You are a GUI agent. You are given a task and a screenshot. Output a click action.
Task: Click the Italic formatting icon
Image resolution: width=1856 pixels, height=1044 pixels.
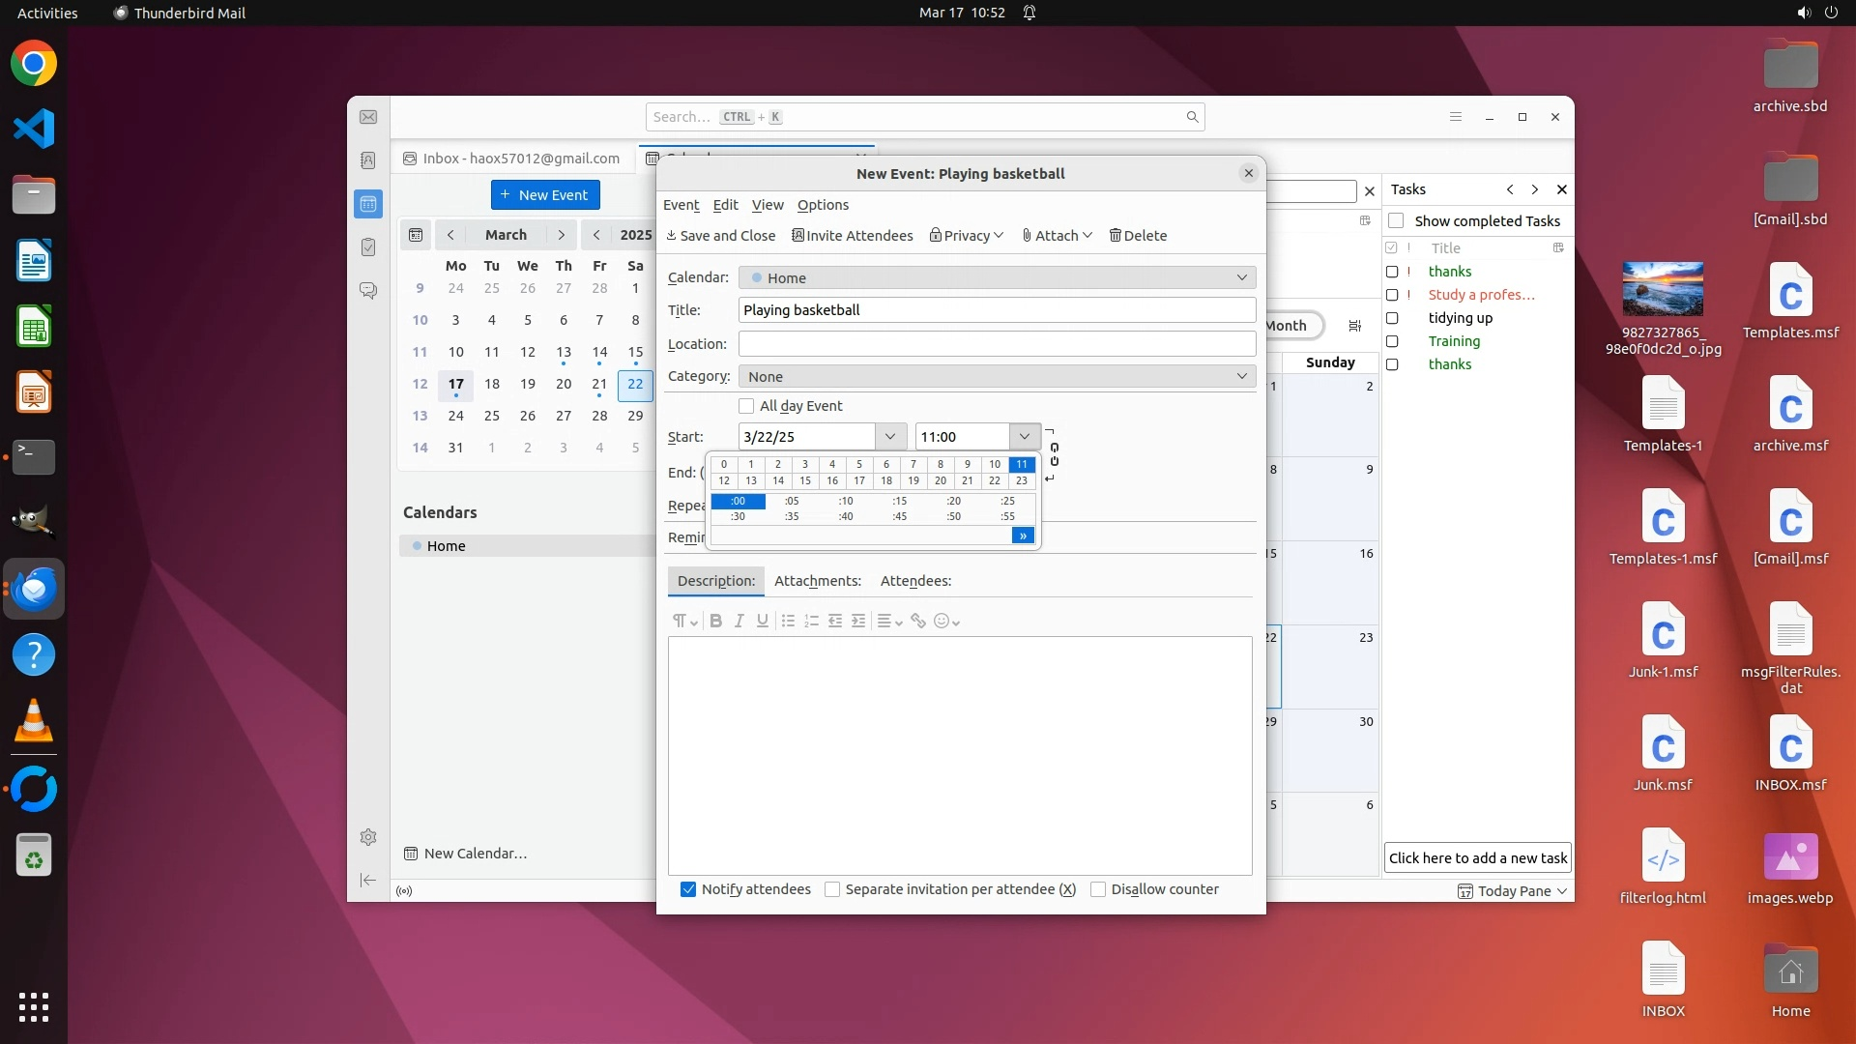(739, 622)
